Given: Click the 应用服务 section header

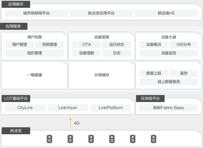Looking at the screenshot, I should tap(13, 26).
